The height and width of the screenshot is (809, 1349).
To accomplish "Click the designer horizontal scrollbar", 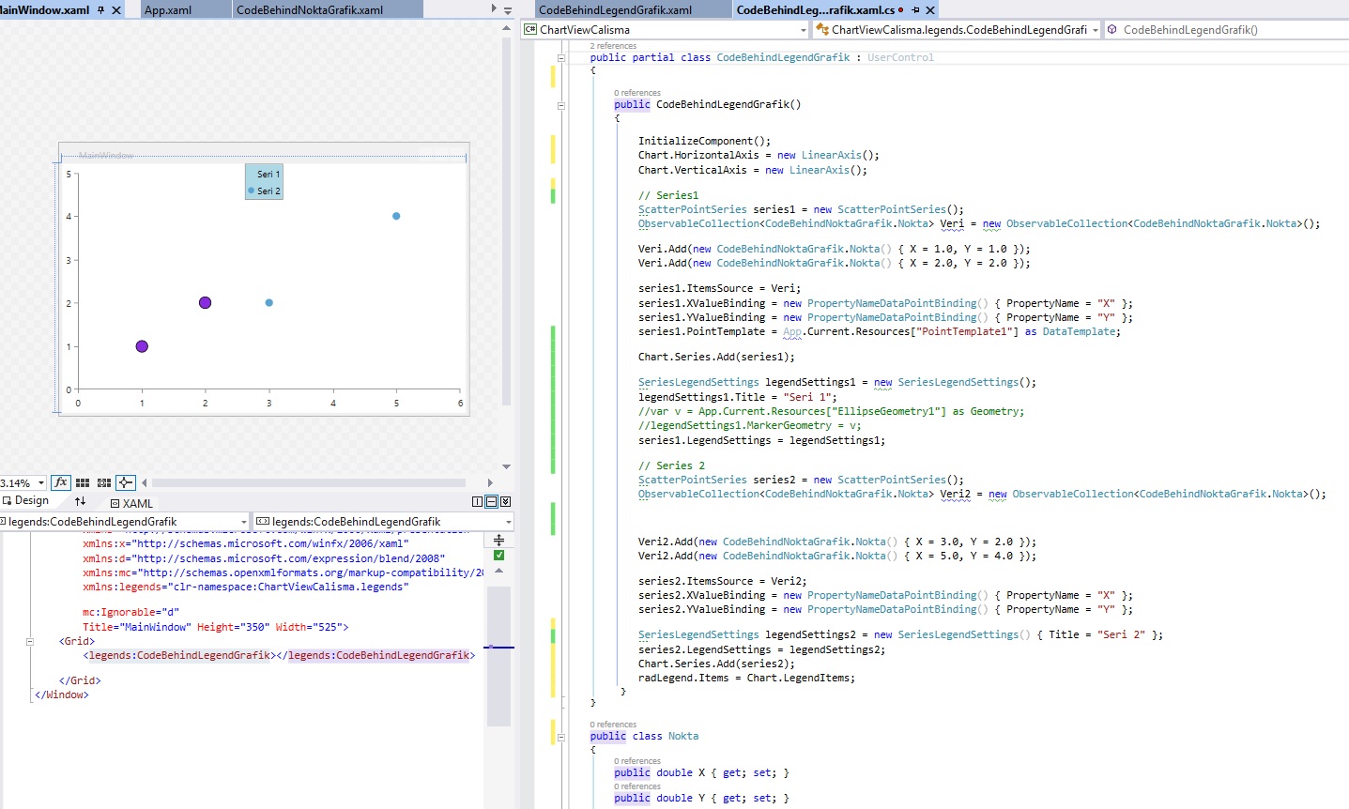I will coord(310,482).
